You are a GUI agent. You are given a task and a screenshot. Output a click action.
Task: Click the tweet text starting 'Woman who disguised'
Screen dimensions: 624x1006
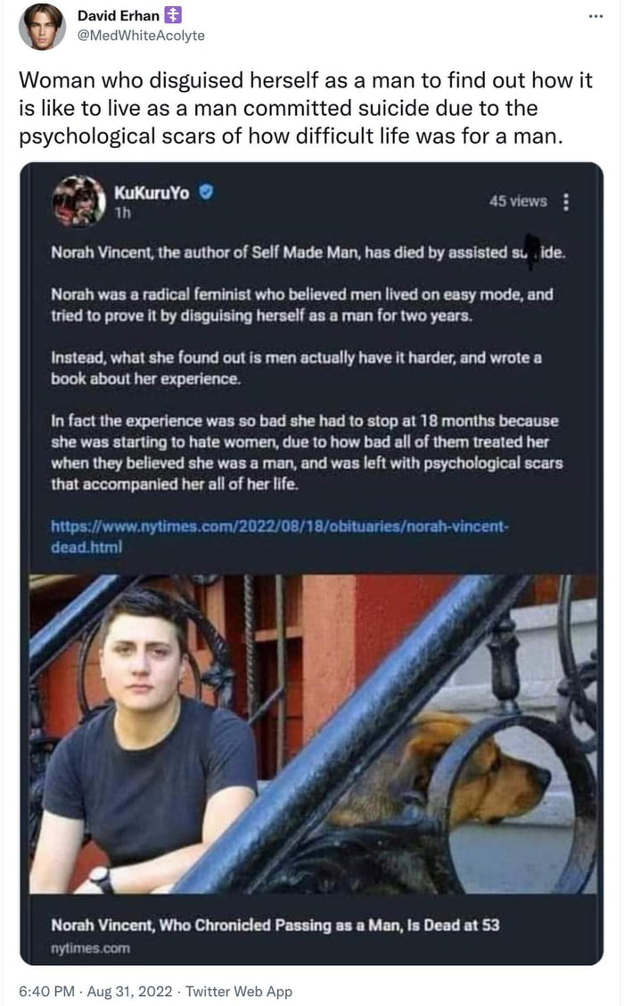pyautogui.click(x=305, y=108)
